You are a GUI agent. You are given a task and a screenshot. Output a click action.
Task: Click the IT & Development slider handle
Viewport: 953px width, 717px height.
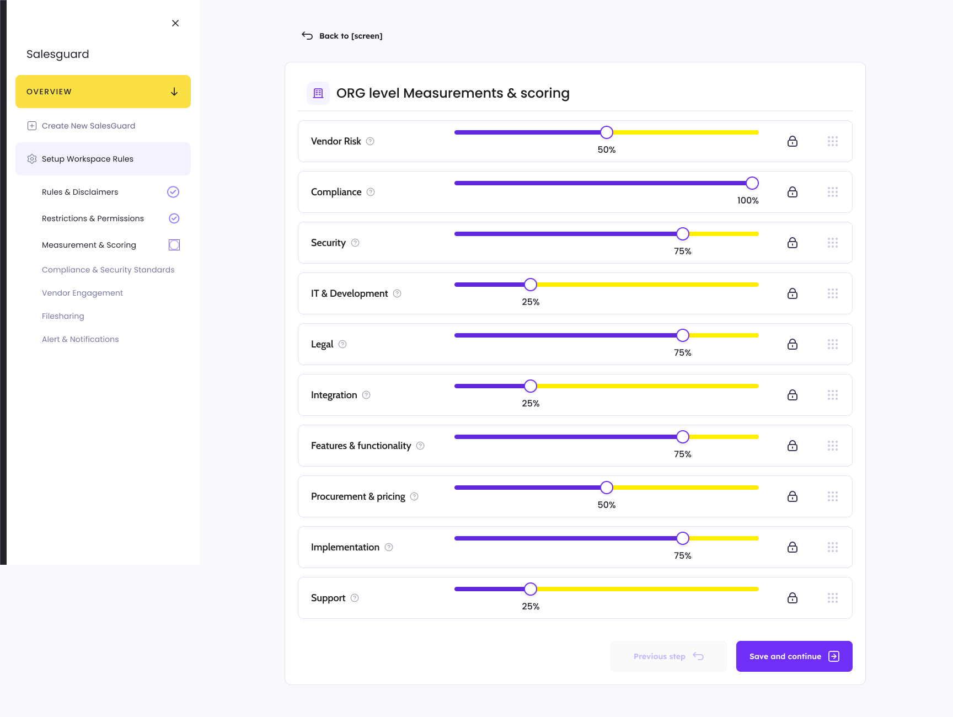pos(531,285)
